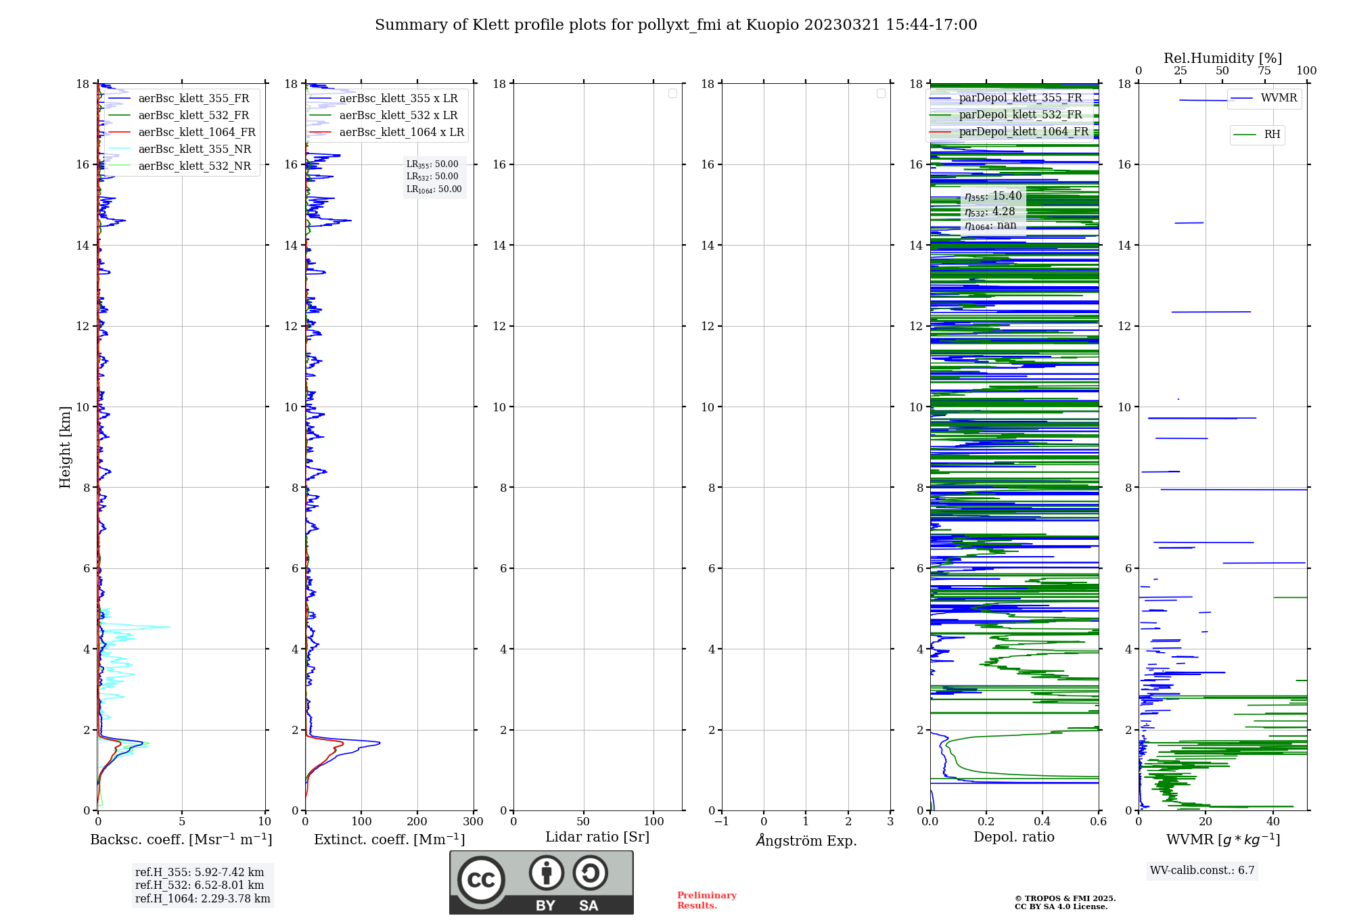Click the Depol. ratio axis label
The width and height of the screenshot is (1353, 920).
coord(1014,837)
